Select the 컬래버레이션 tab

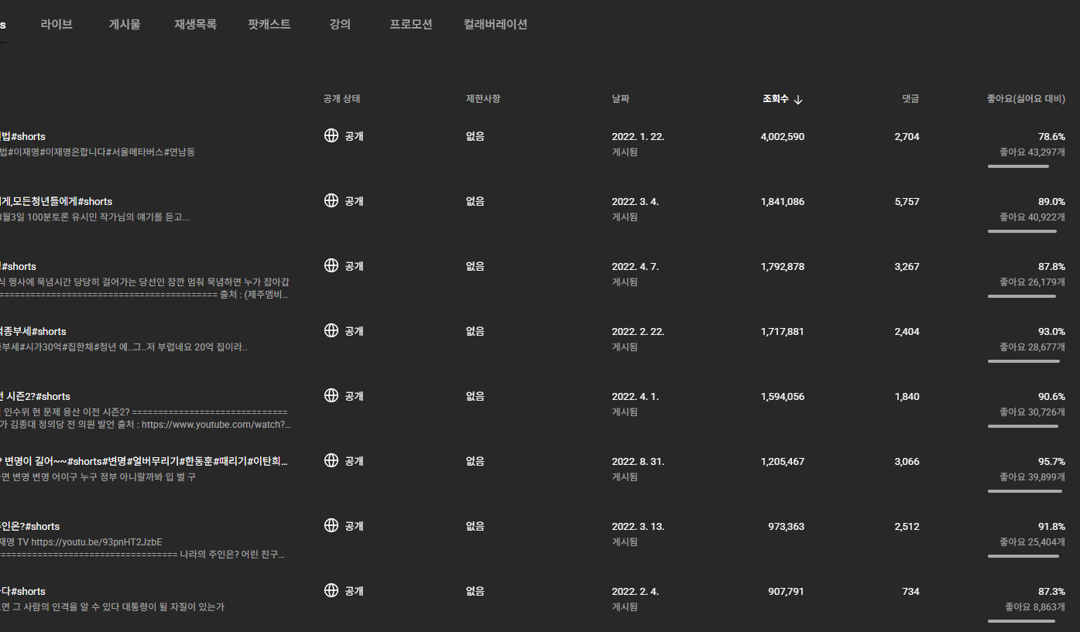pyautogui.click(x=495, y=24)
